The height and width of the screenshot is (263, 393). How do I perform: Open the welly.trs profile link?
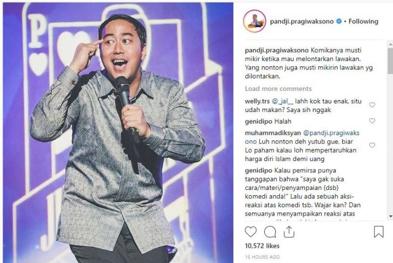(257, 101)
